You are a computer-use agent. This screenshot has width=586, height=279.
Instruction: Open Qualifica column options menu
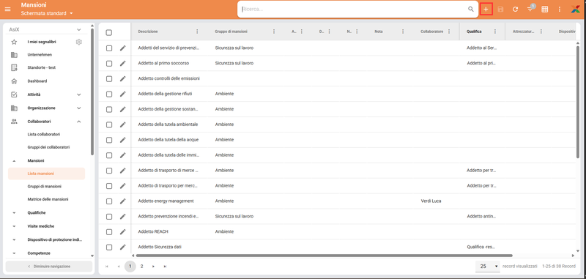[495, 31]
